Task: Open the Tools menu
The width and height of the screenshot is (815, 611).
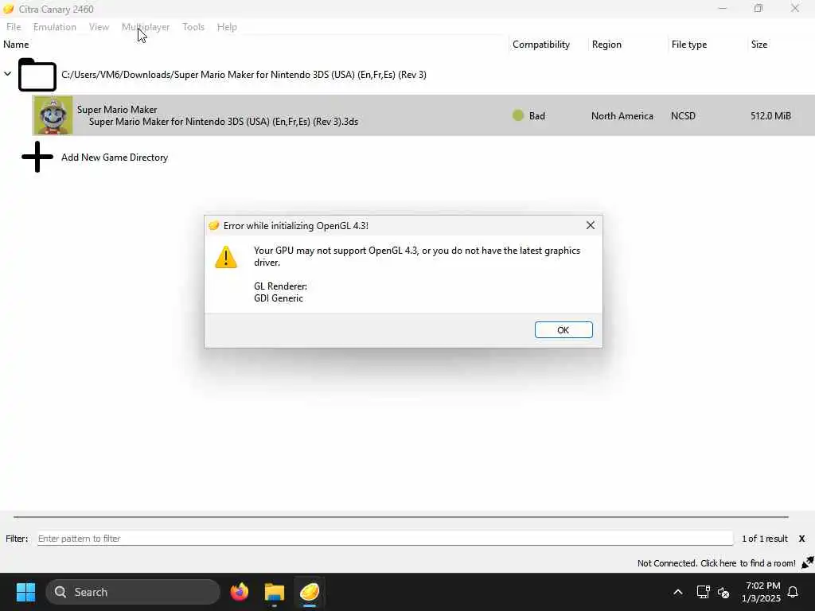Action: click(x=193, y=27)
